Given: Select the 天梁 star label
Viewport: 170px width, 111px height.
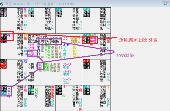Looking at the screenshot, I should coord(20,39).
